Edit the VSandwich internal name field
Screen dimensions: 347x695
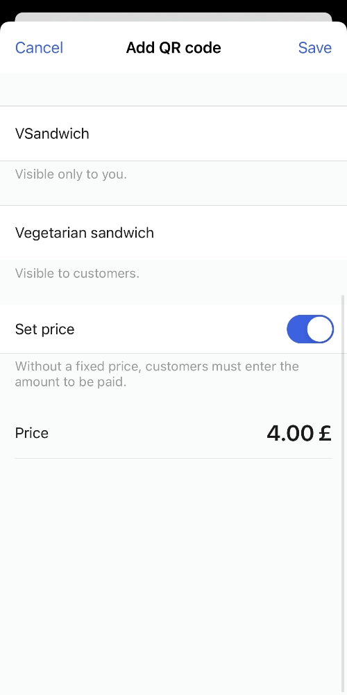pos(173,133)
